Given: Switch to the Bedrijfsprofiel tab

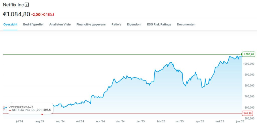Looking at the screenshot, I should (x=33, y=24).
